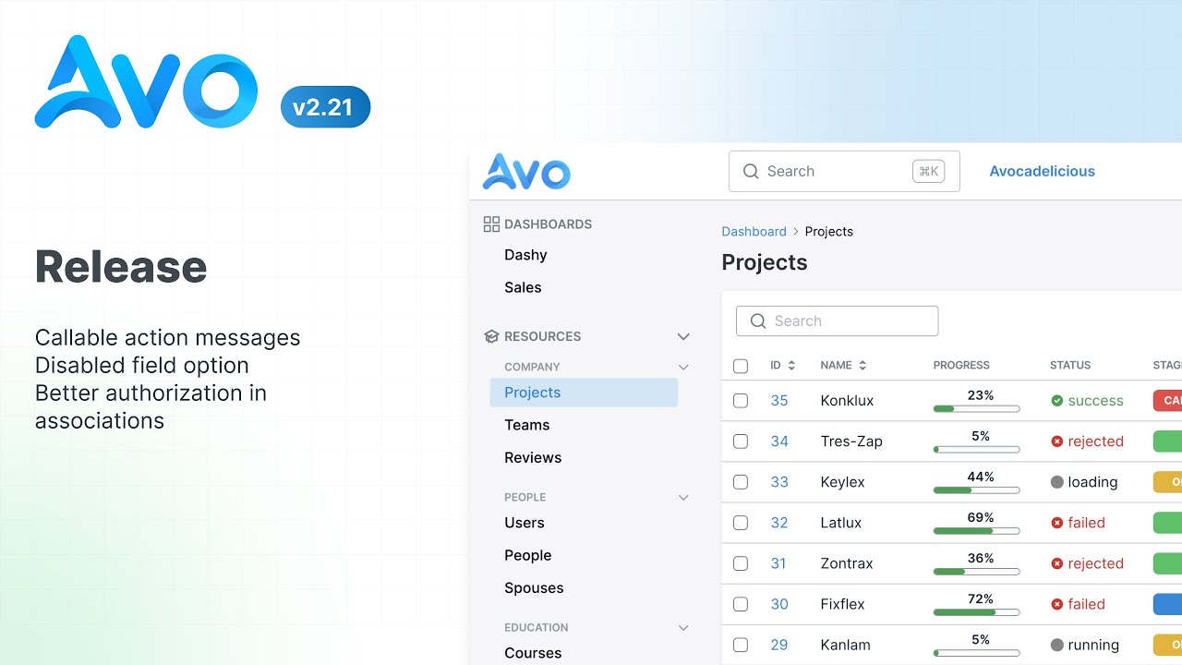Open project ID 34 link
This screenshot has height=665, width=1182.
(779, 441)
